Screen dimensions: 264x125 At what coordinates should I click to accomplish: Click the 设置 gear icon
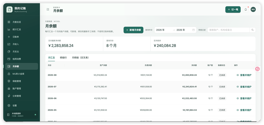(9, 106)
